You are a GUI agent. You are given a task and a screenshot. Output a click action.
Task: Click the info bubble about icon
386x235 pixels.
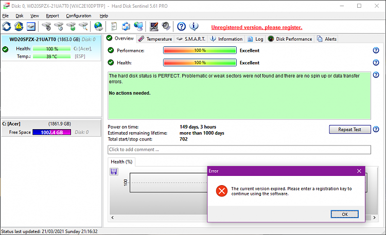194,26
